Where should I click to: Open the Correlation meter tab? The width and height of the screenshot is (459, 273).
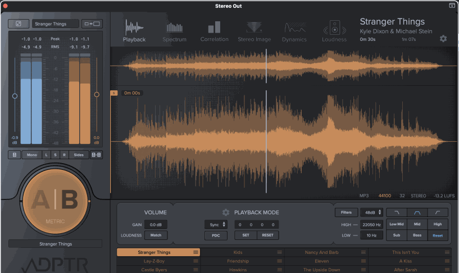(214, 31)
